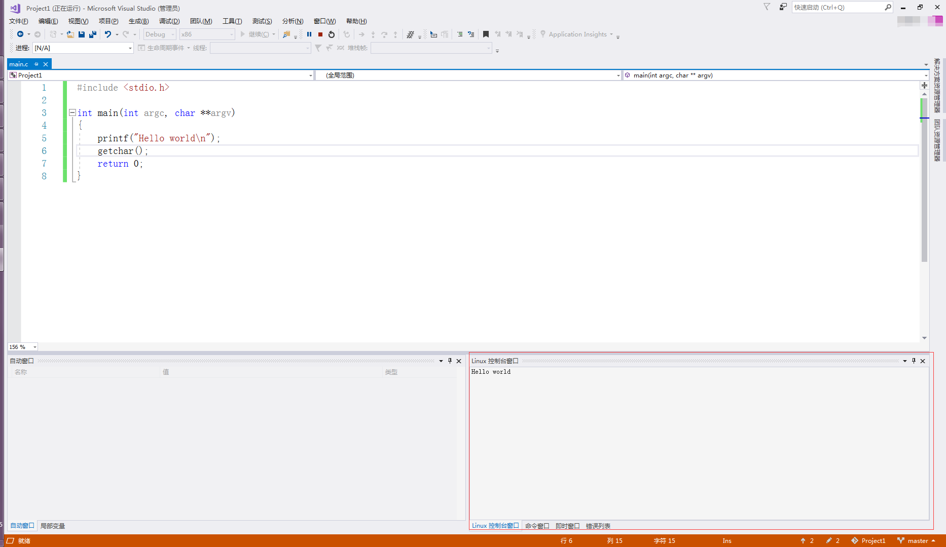Open the process [N/A] dropdown

click(130, 48)
